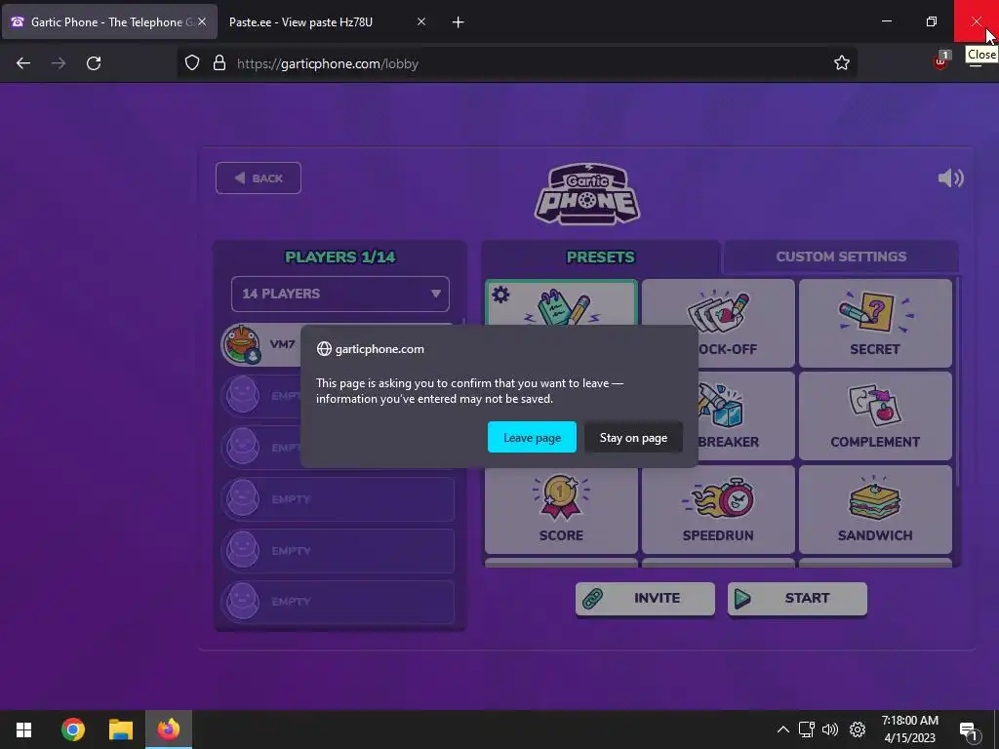Choose Stay on page in dialog
This screenshot has height=749, width=999.
click(633, 438)
